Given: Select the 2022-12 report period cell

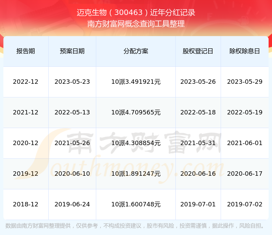Looking at the screenshot, I should tap(26, 82).
